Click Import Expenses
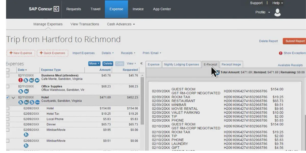The height and width of the screenshot is (153, 306). tap(83, 53)
